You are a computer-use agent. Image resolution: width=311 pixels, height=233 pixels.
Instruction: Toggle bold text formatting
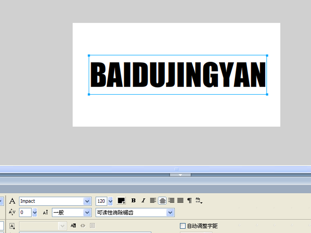click(133, 200)
